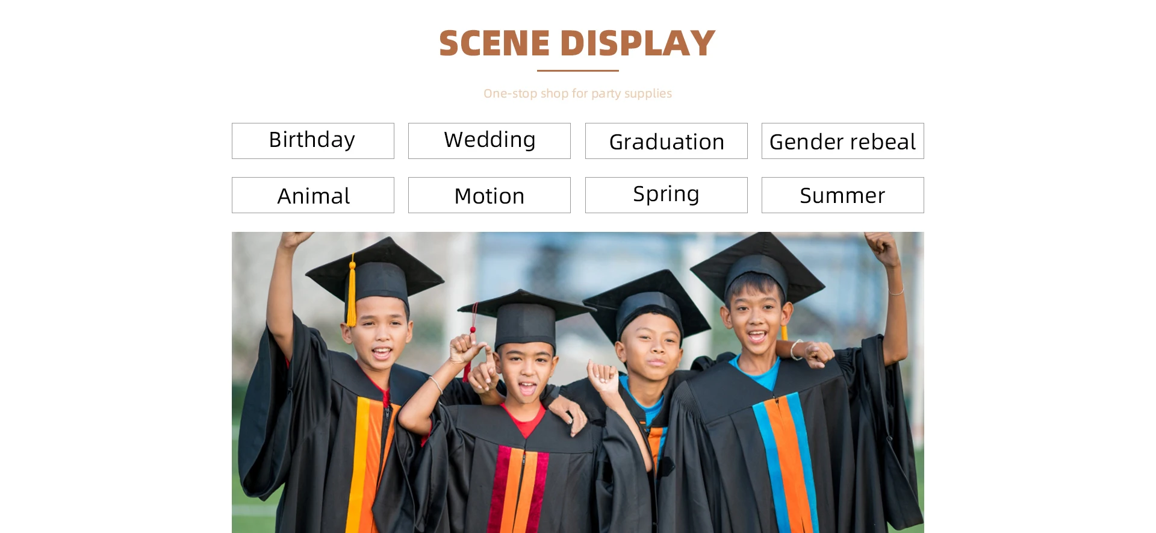Switch to the Spring scene
Screen dimensions: 1156x533
coord(667,195)
